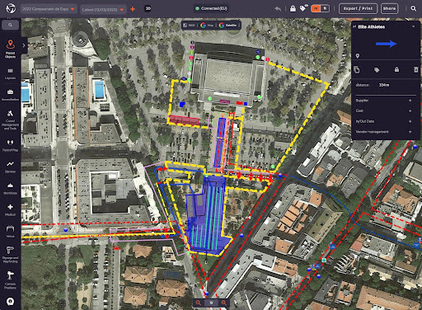The height and width of the screenshot is (310, 422).
Task: Click the distance value 334m
Action: 384,85
